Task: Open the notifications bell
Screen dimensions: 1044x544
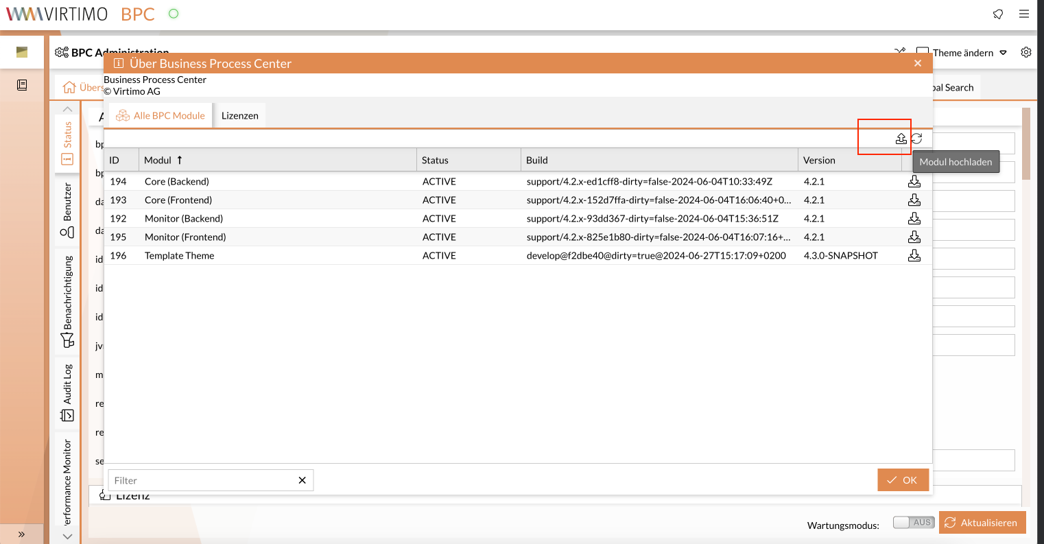Action: point(998,14)
